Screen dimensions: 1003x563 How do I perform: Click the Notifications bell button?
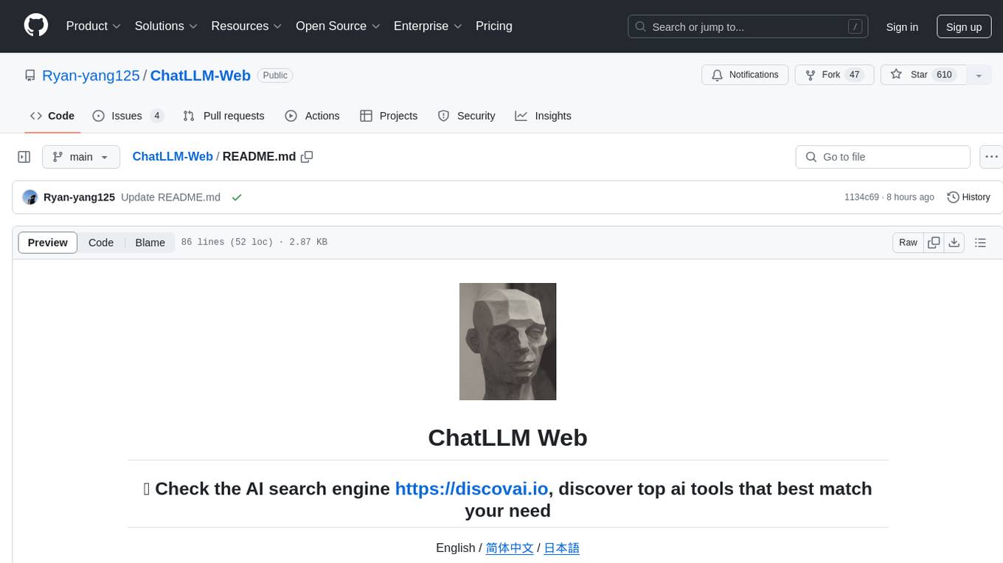[x=745, y=75]
